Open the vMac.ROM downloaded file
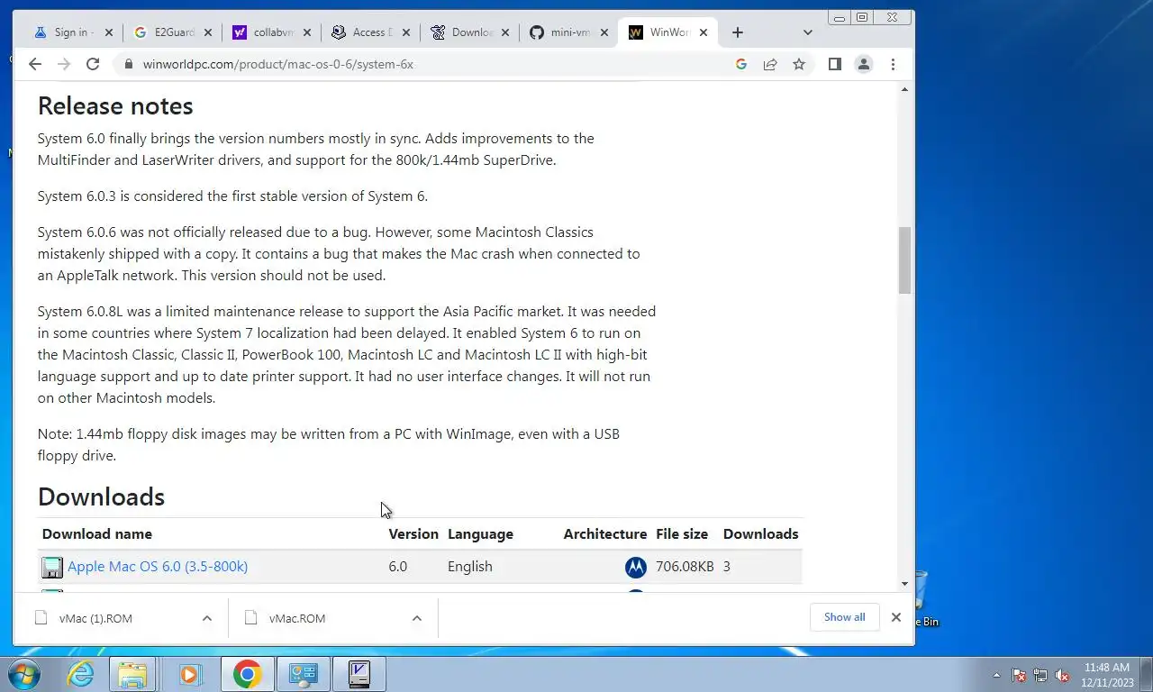Viewport: 1153px width, 692px height. pyautogui.click(x=297, y=618)
